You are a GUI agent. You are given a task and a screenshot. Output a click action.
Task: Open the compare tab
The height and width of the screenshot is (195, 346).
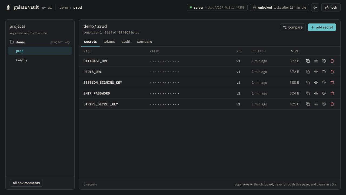pos(144,42)
